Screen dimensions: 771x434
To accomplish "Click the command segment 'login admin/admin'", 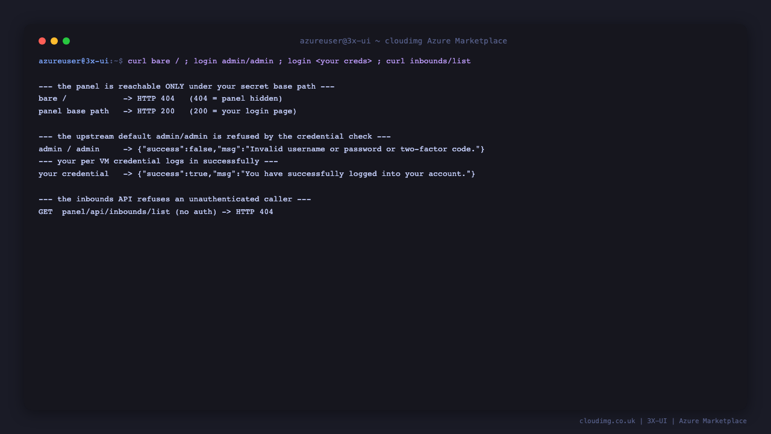I will [x=234, y=61].
